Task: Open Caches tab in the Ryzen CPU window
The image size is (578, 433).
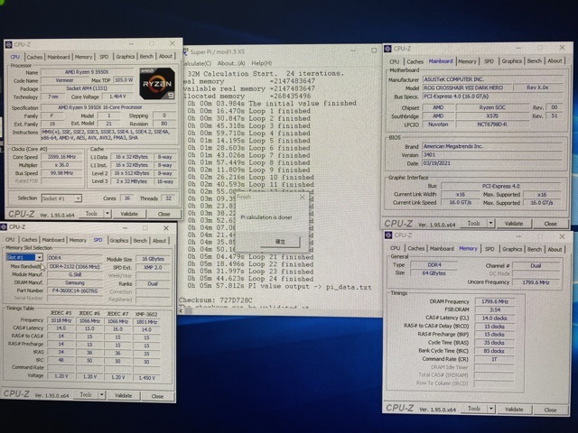Action: (x=34, y=57)
